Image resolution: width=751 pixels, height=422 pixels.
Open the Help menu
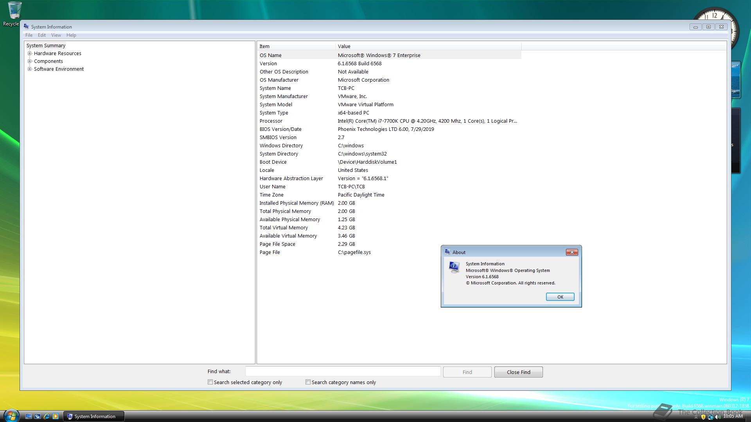[x=71, y=35]
